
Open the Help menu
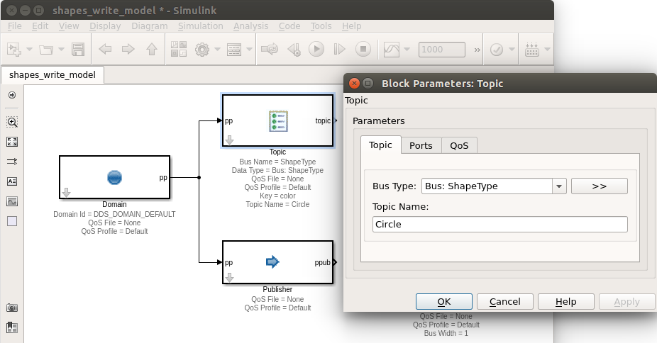click(351, 26)
